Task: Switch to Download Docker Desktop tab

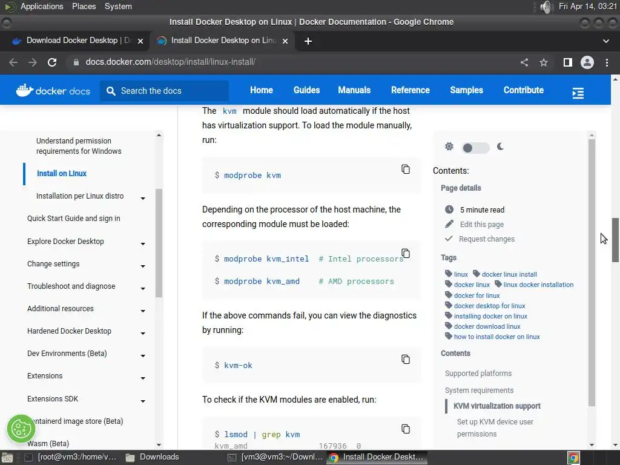Action: click(x=74, y=41)
